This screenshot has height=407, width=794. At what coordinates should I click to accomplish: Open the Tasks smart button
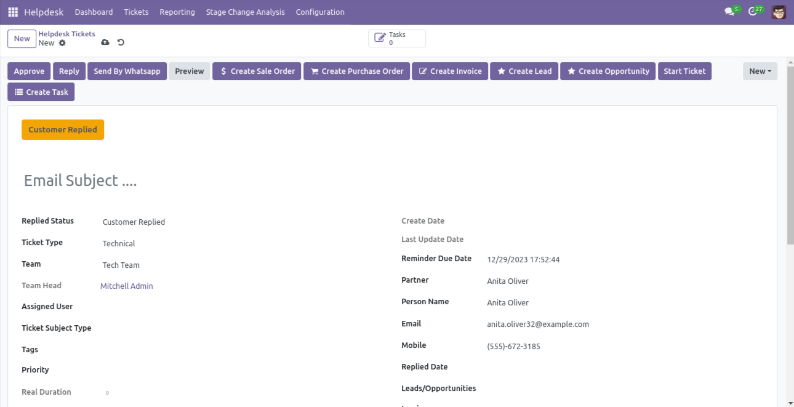397,38
